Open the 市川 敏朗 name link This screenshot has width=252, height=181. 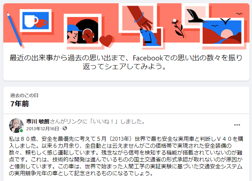[38, 121]
